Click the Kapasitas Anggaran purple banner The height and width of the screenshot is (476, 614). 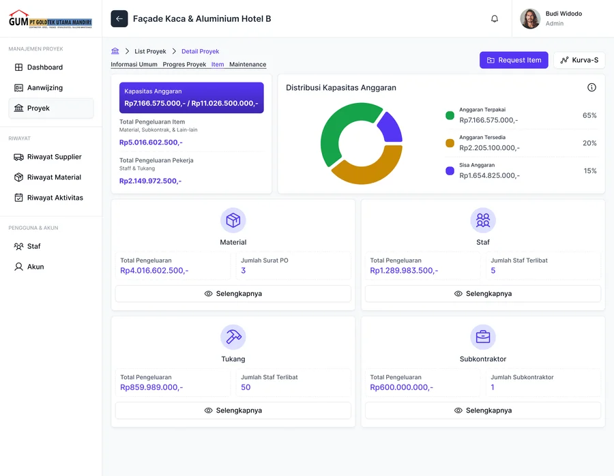192,98
